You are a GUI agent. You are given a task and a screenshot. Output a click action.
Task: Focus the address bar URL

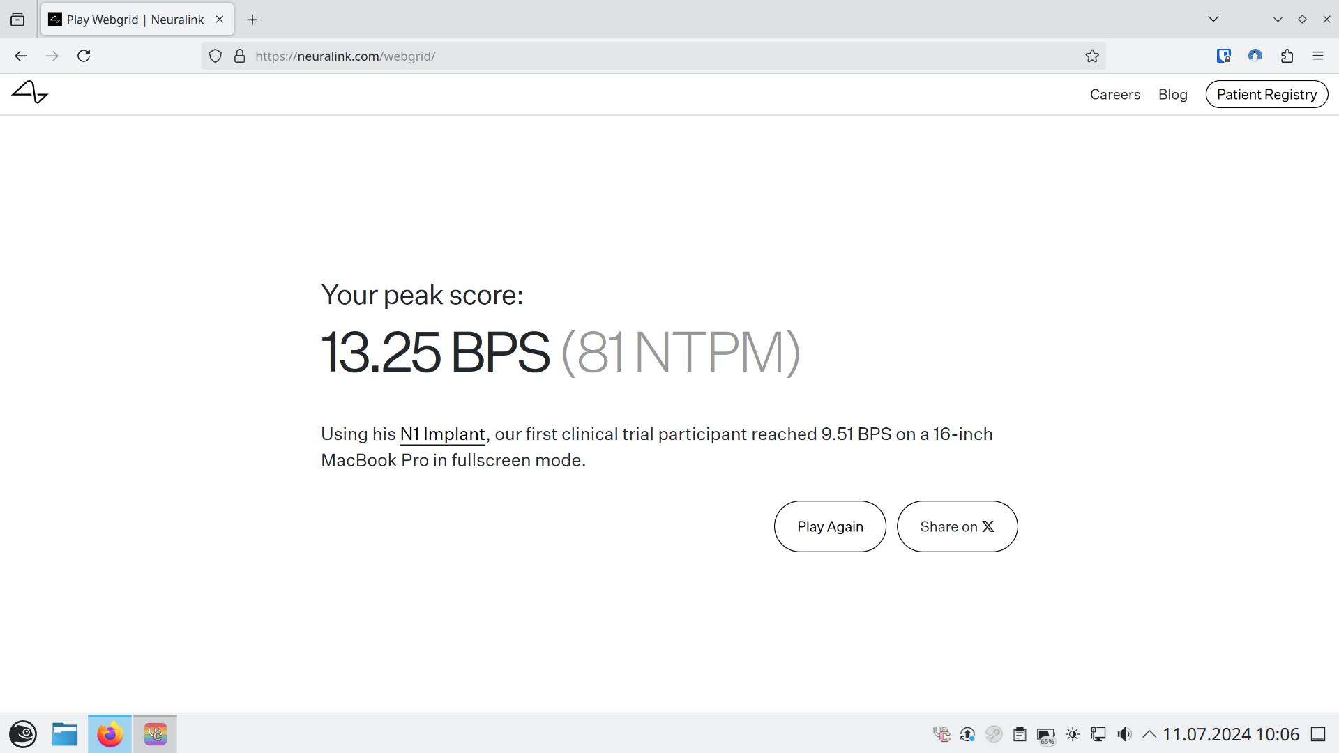(654, 56)
